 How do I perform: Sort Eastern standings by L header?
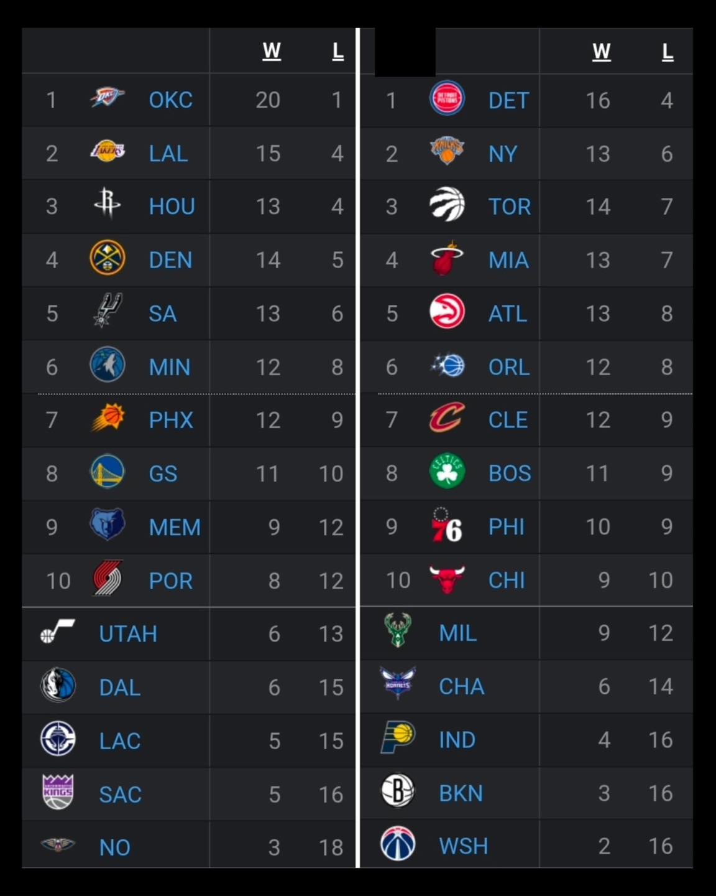click(x=668, y=51)
